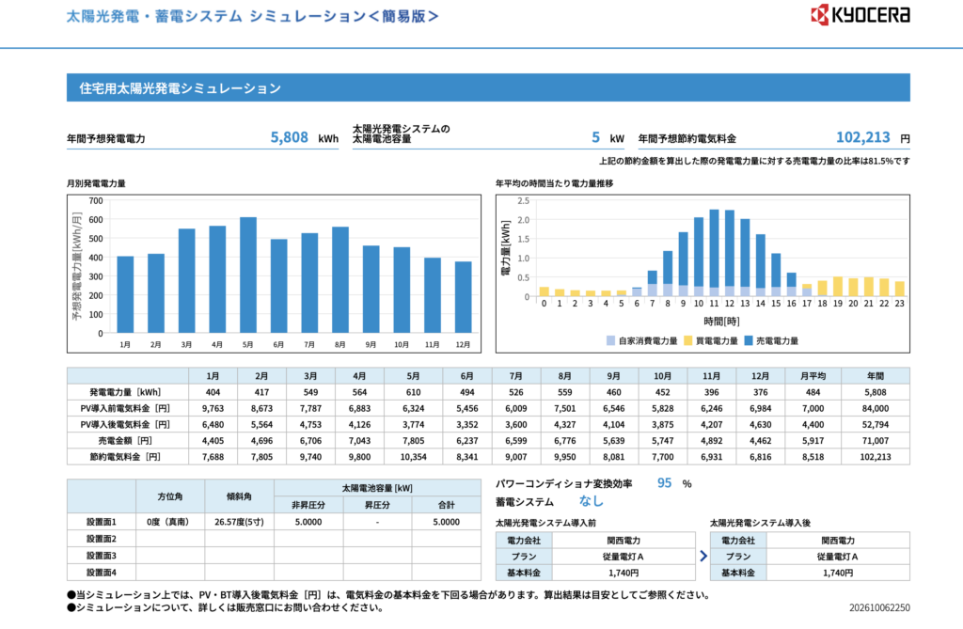Click the 太陽電池容量 [kW] header

[x=378, y=488]
